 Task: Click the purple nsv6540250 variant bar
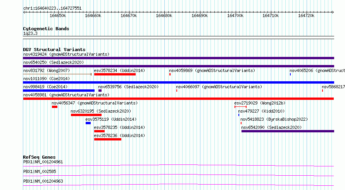pos(179,66)
